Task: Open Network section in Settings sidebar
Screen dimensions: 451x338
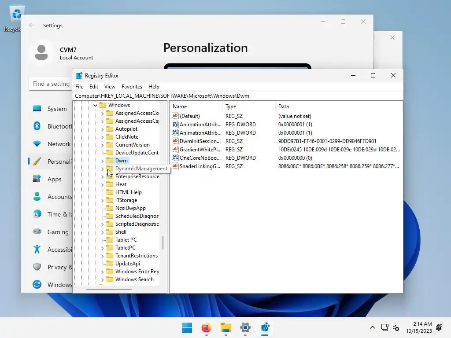Action: tap(50, 144)
